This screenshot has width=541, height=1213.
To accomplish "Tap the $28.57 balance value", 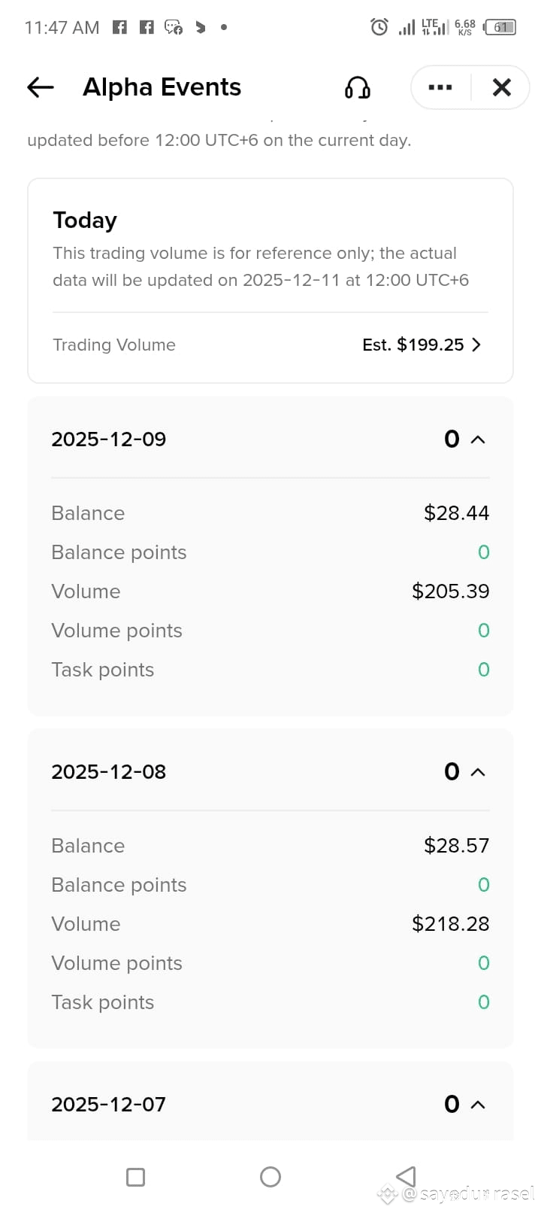I will coord(457,846).
